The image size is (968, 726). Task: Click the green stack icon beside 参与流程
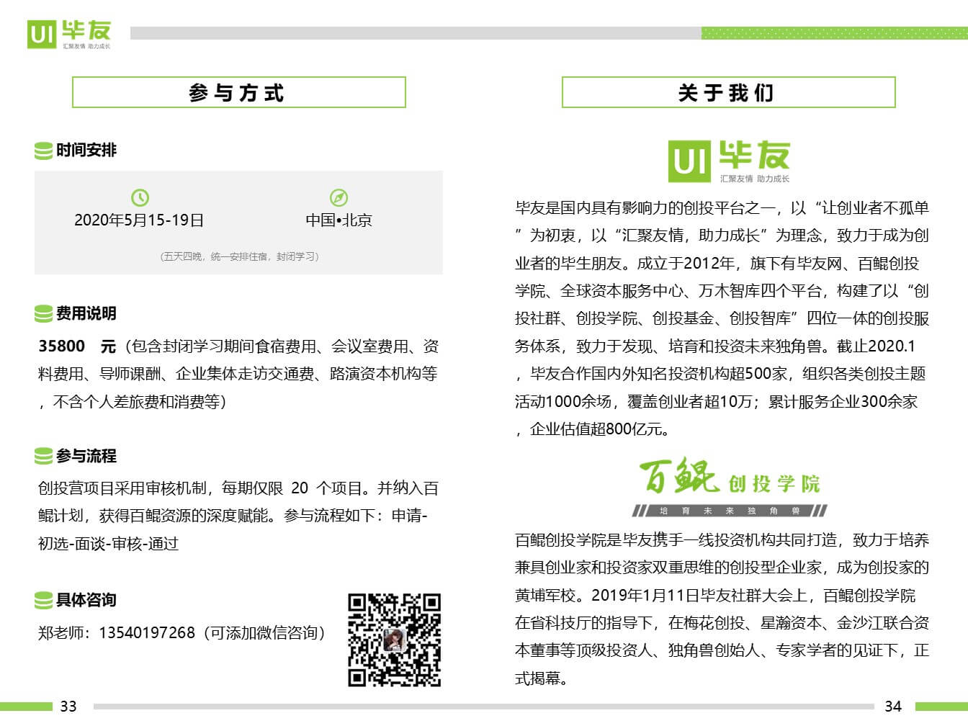click(43, 456)
